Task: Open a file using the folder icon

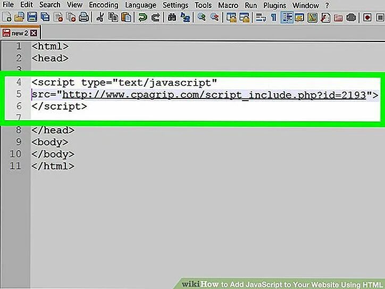Action: tap(19, 18)
